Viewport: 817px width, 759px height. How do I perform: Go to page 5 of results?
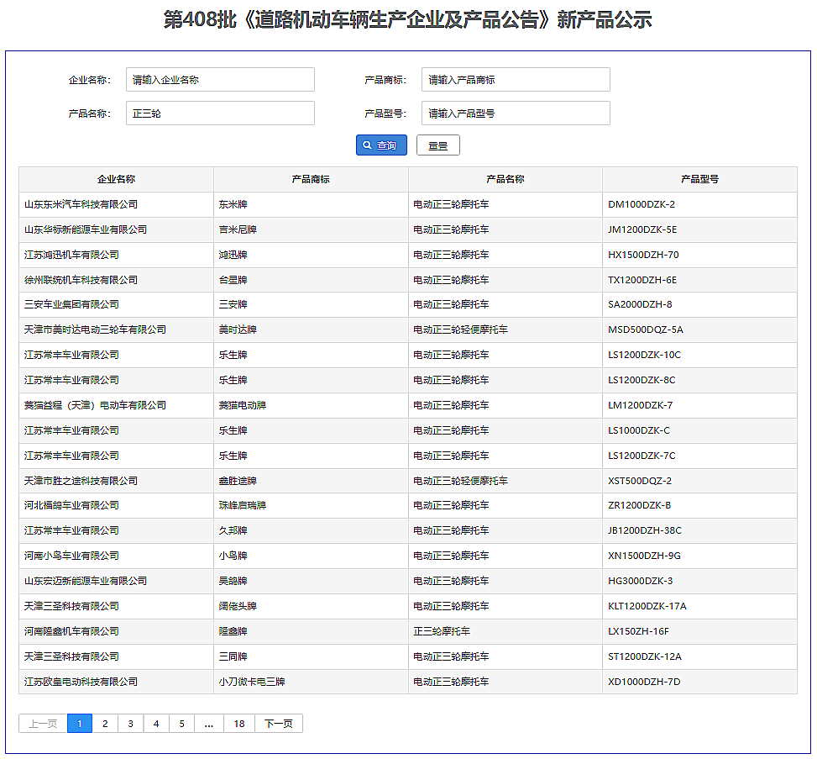[x=182, y=724]
